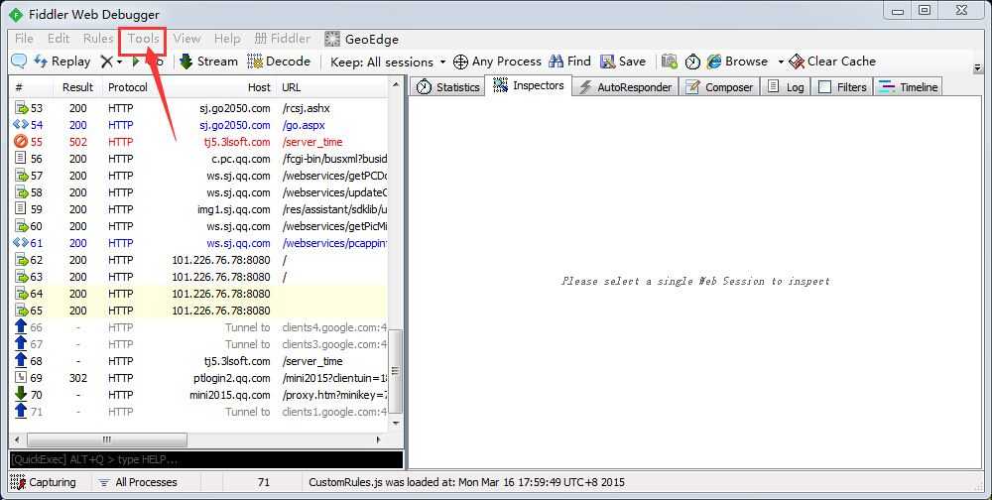Open the Tools menu
992x500 pixels.
tap(143, 39)
